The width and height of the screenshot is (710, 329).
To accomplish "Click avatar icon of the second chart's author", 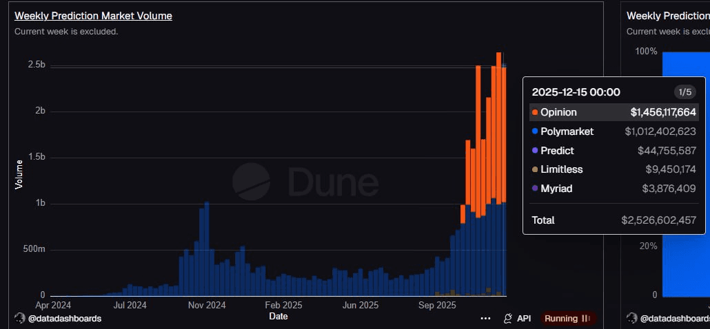I will 631,318.
